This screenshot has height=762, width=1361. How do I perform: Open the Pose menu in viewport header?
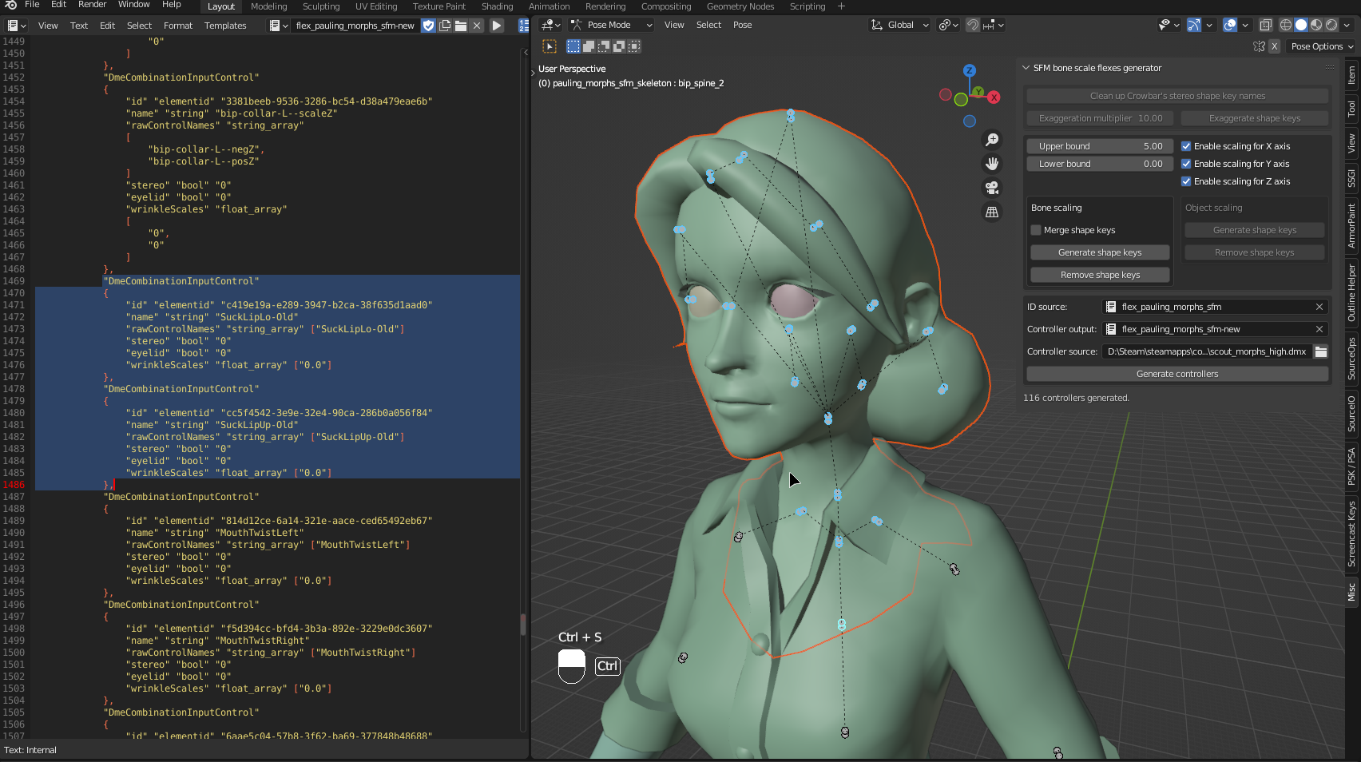click(743, 25)
